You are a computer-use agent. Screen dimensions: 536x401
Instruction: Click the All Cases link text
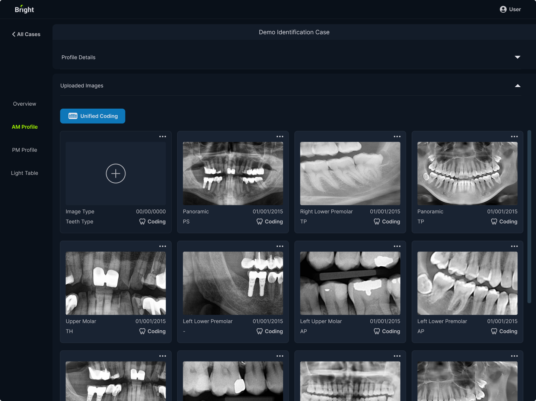(x=29, y=34)
